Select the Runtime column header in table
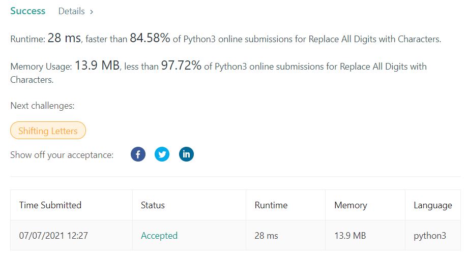Viewport: 466px width, 255px height. click(x=271, y=205)
